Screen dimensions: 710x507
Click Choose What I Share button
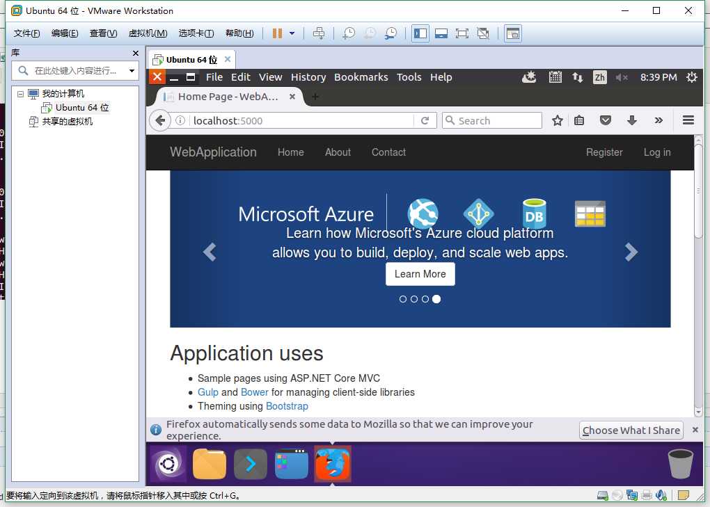[631, 430]
